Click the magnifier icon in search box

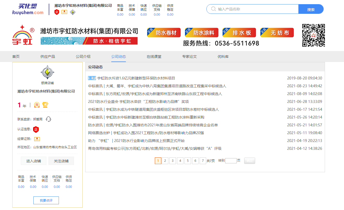coord(213,9)
